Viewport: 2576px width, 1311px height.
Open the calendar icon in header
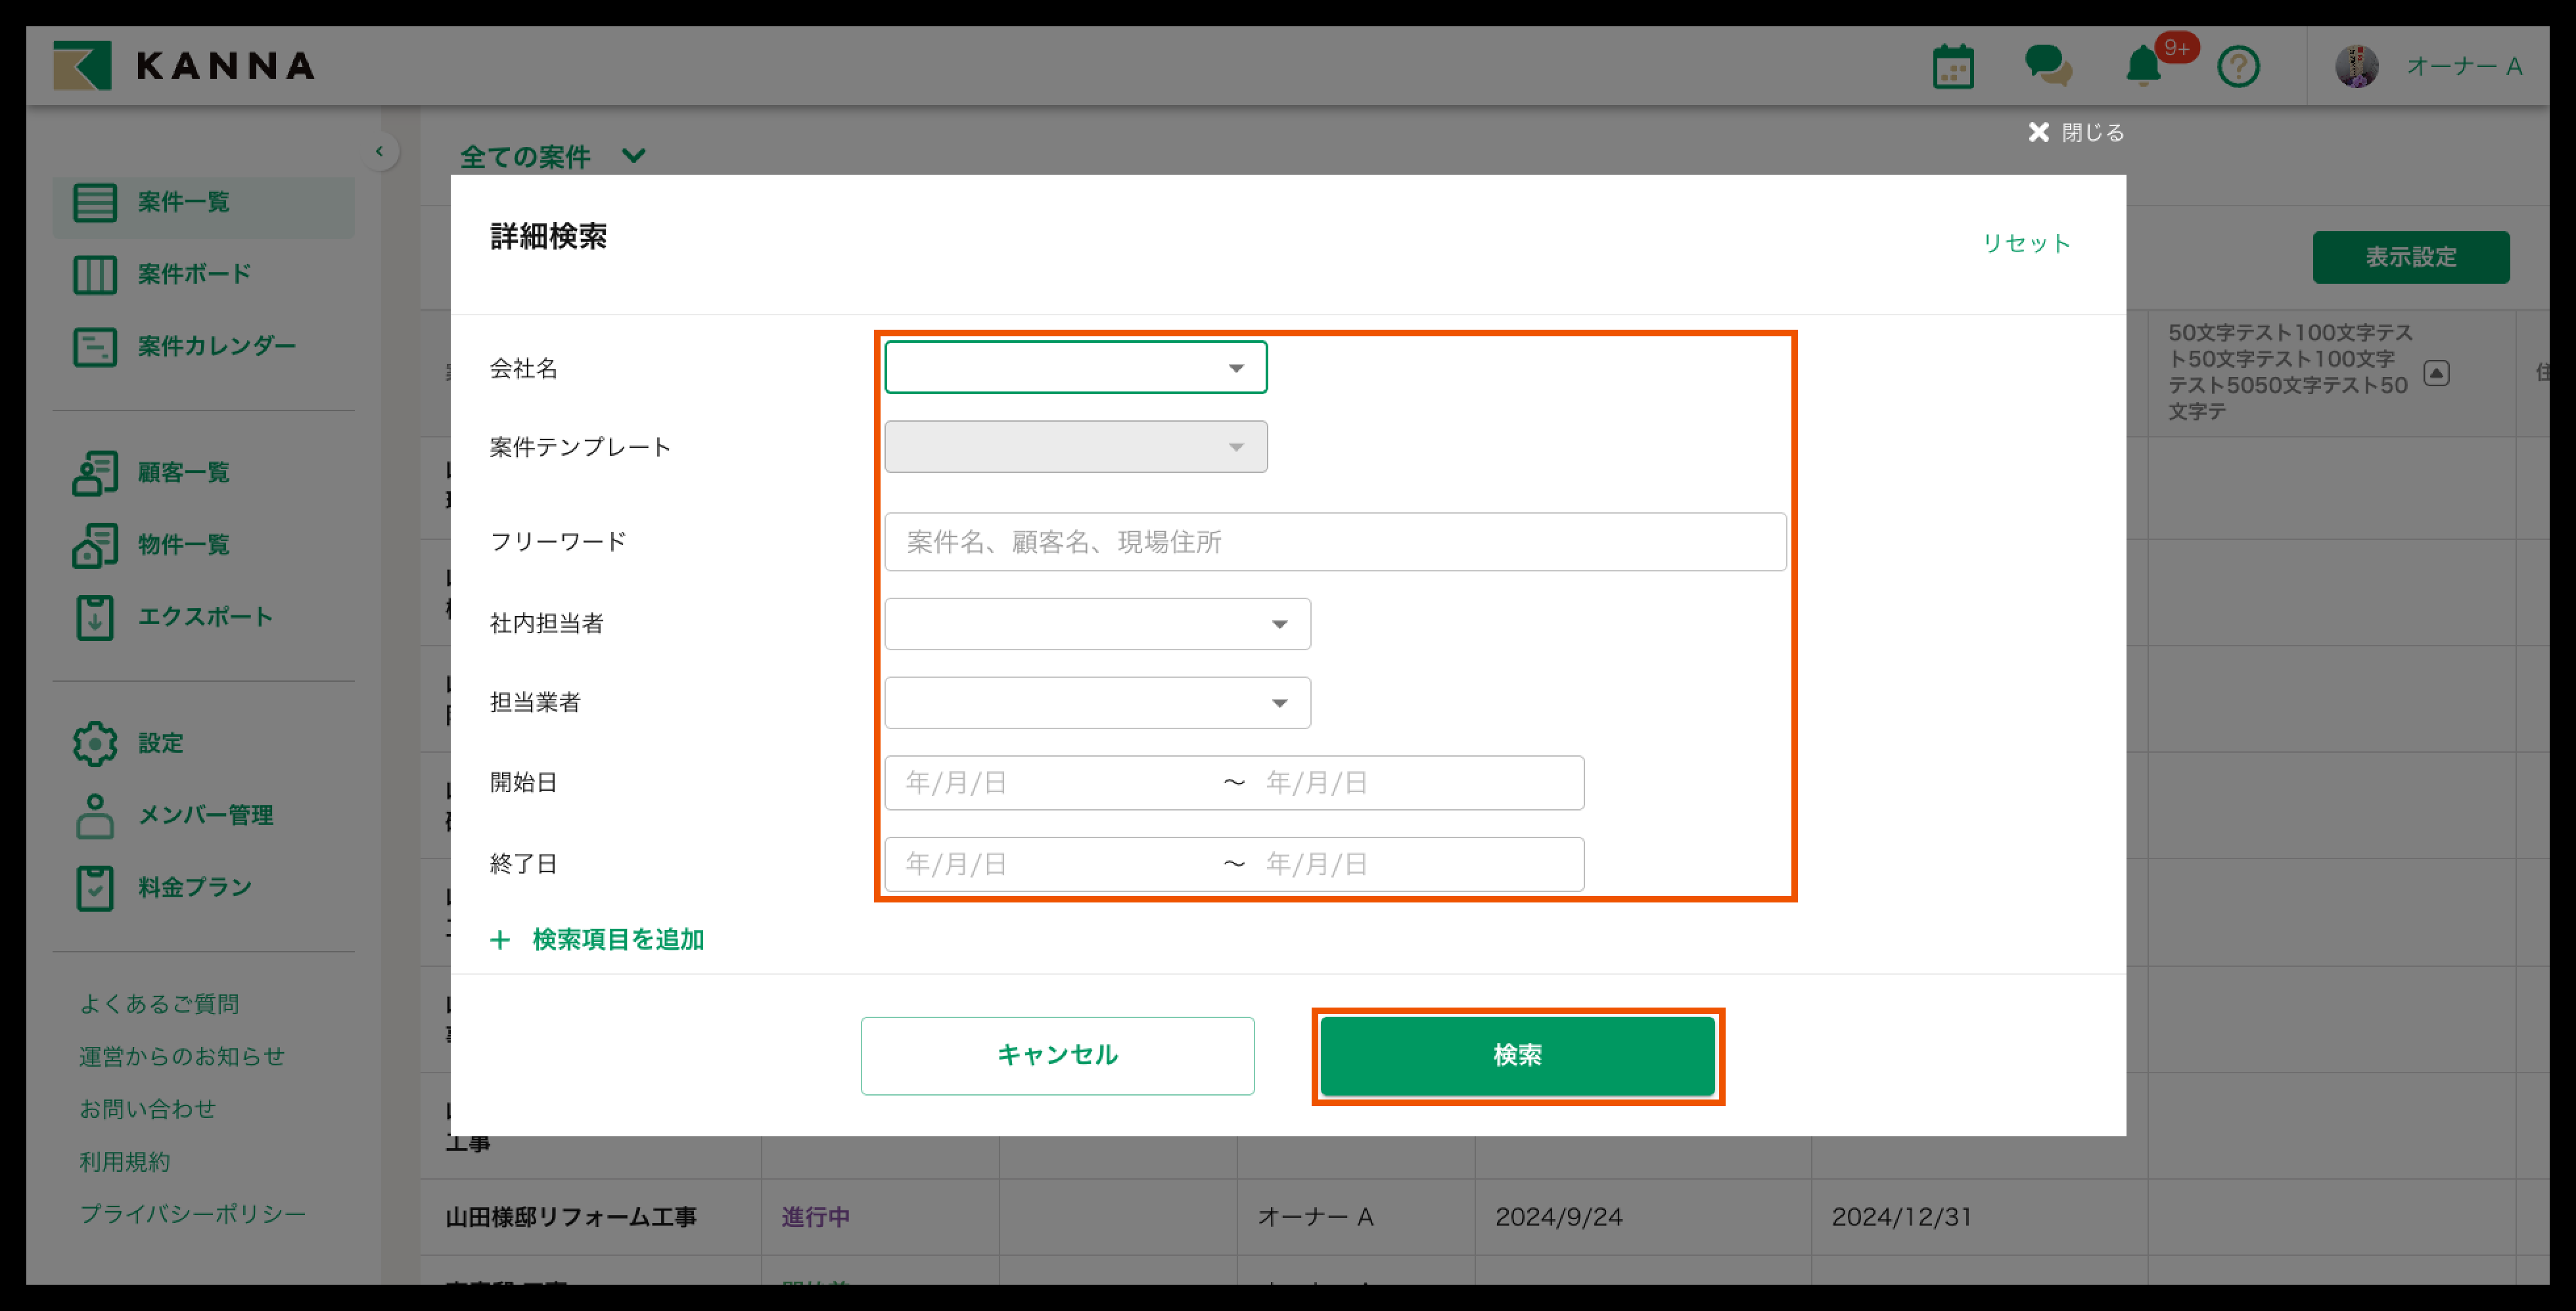tap(1952, 67)
